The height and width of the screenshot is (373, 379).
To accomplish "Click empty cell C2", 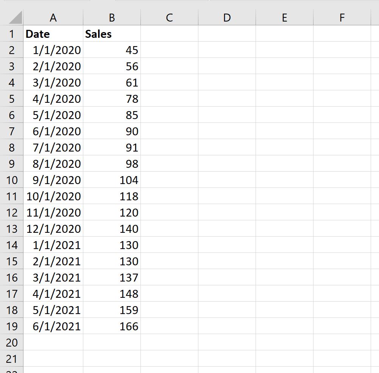I will click(170, 50).
